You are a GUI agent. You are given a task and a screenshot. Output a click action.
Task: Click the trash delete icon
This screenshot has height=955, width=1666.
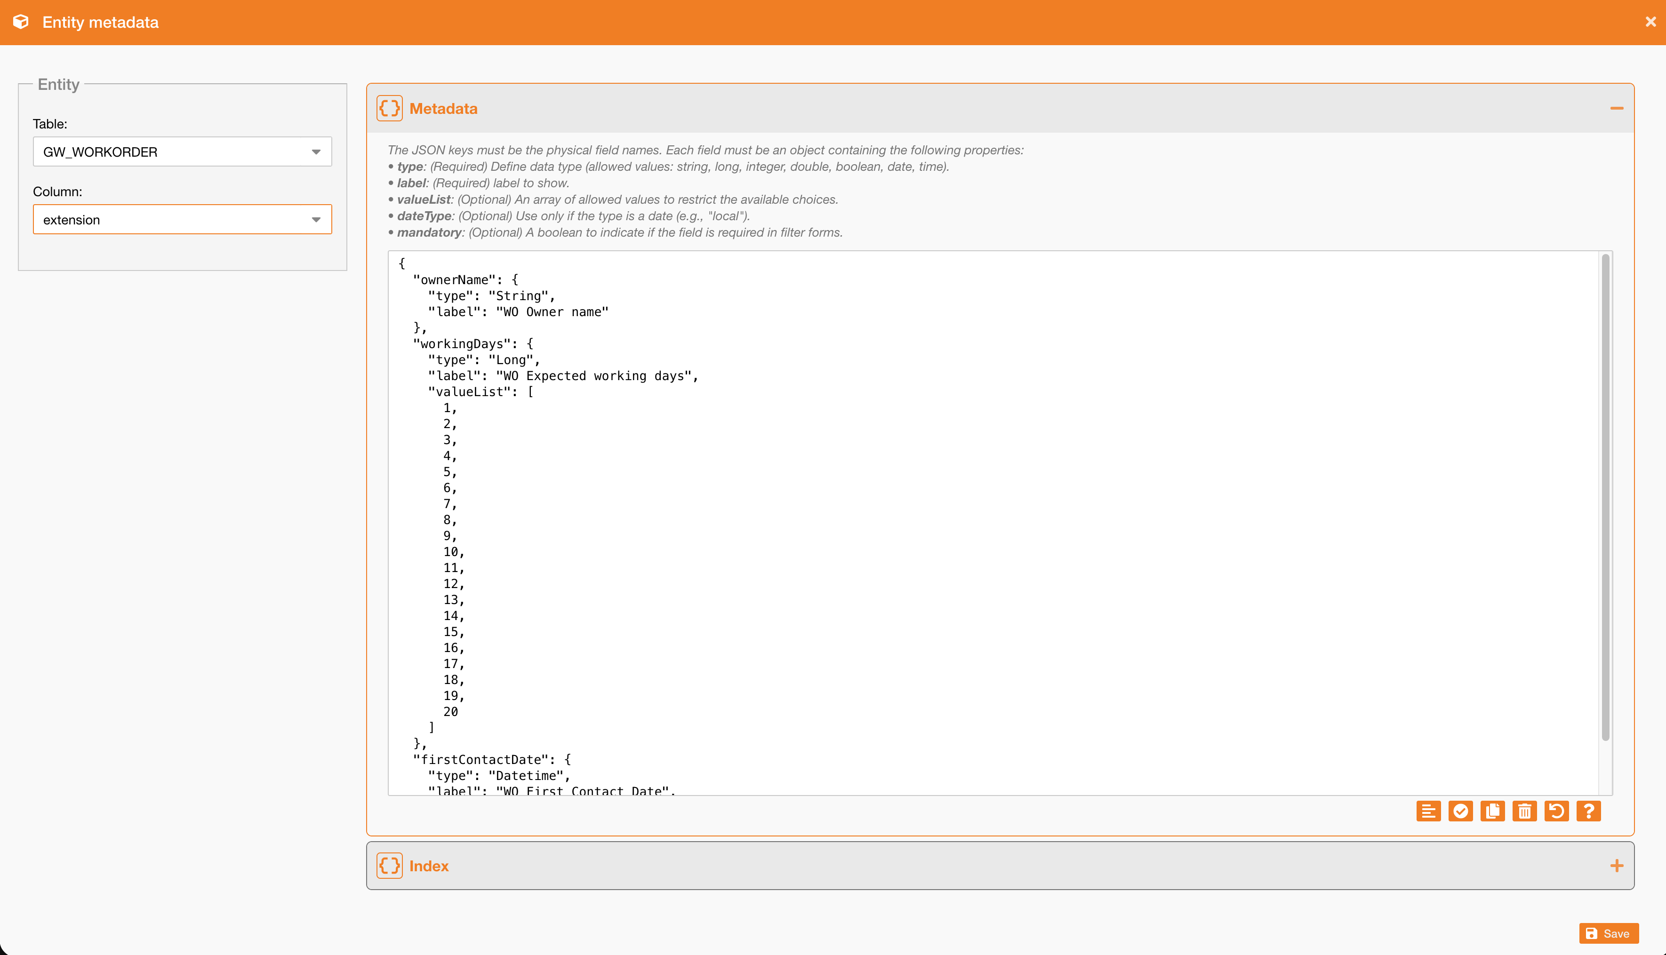[1525, 812]
